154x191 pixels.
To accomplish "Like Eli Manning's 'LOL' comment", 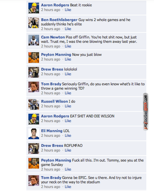I will [68, 135].
